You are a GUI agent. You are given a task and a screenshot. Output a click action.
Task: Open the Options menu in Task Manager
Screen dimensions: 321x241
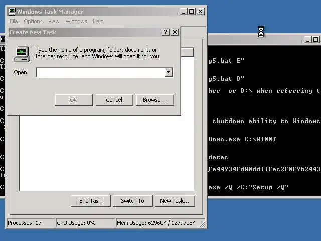pyautogui.click(x=33, y=21)
